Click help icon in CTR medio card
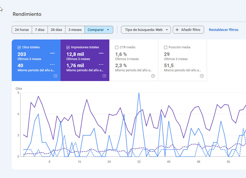This screenshot has height=178, width=246. [x=153, y=76]
